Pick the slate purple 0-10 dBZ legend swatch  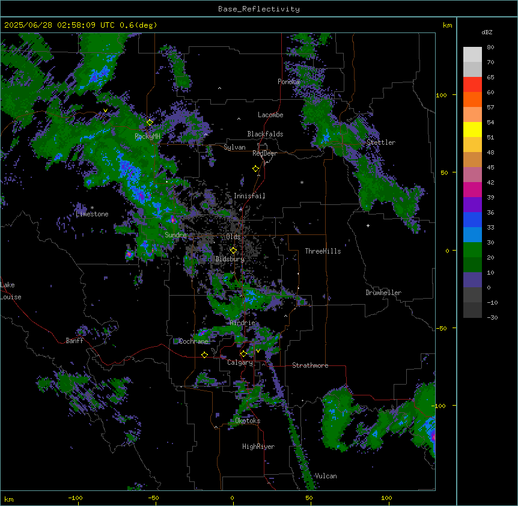pyautogui.click(x=472, y=280)
